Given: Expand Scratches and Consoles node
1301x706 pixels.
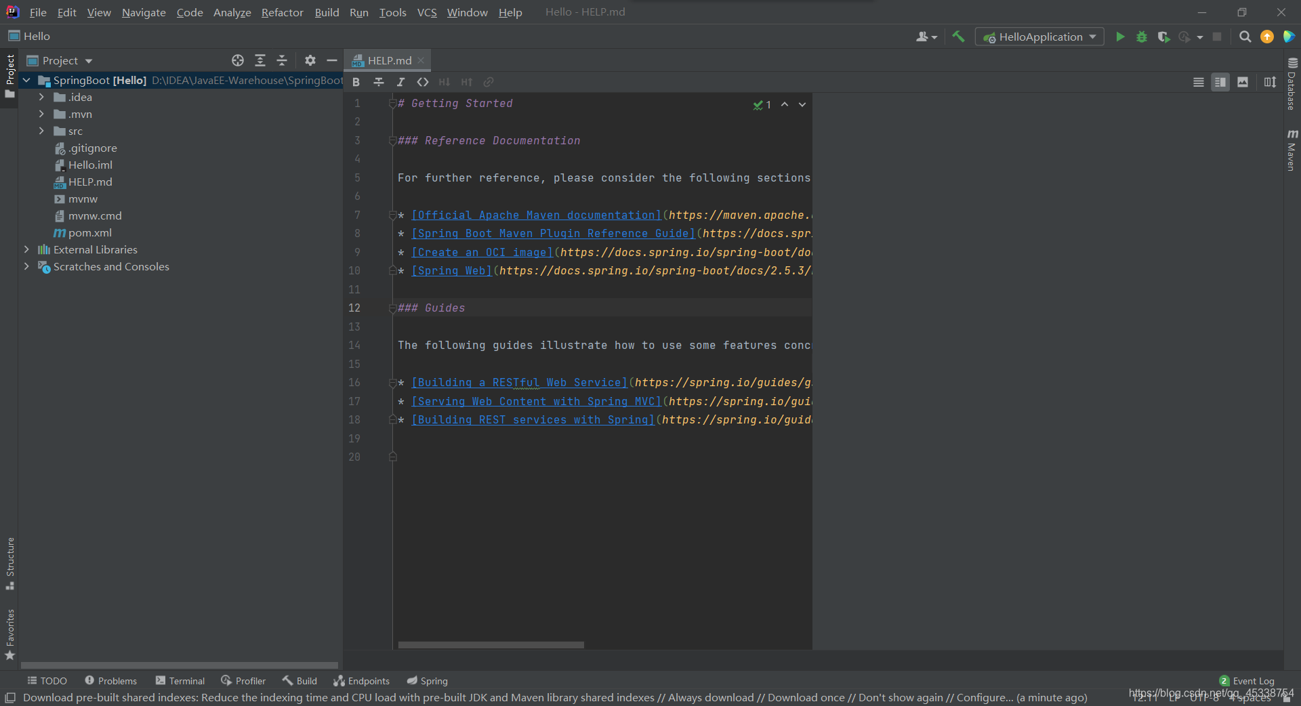Looking at the screenshot, I should point(27,267).
